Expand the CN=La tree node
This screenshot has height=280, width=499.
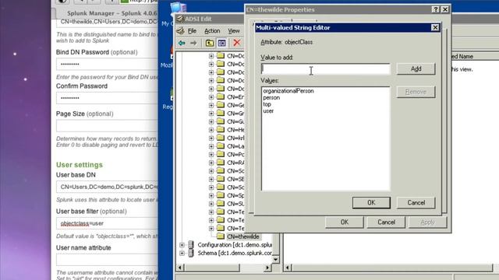pos(211,146)
